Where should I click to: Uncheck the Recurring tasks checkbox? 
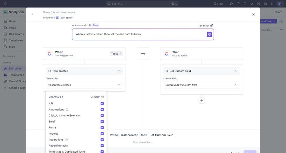pyautogui.click(x=102, y=145)
